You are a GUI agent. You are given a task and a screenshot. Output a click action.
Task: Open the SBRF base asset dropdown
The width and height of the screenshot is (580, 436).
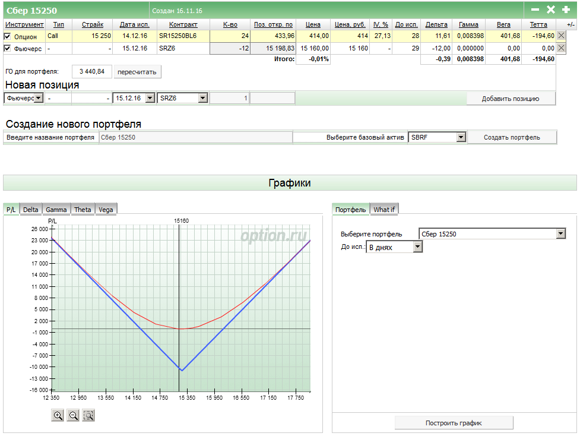coord(437,137)
